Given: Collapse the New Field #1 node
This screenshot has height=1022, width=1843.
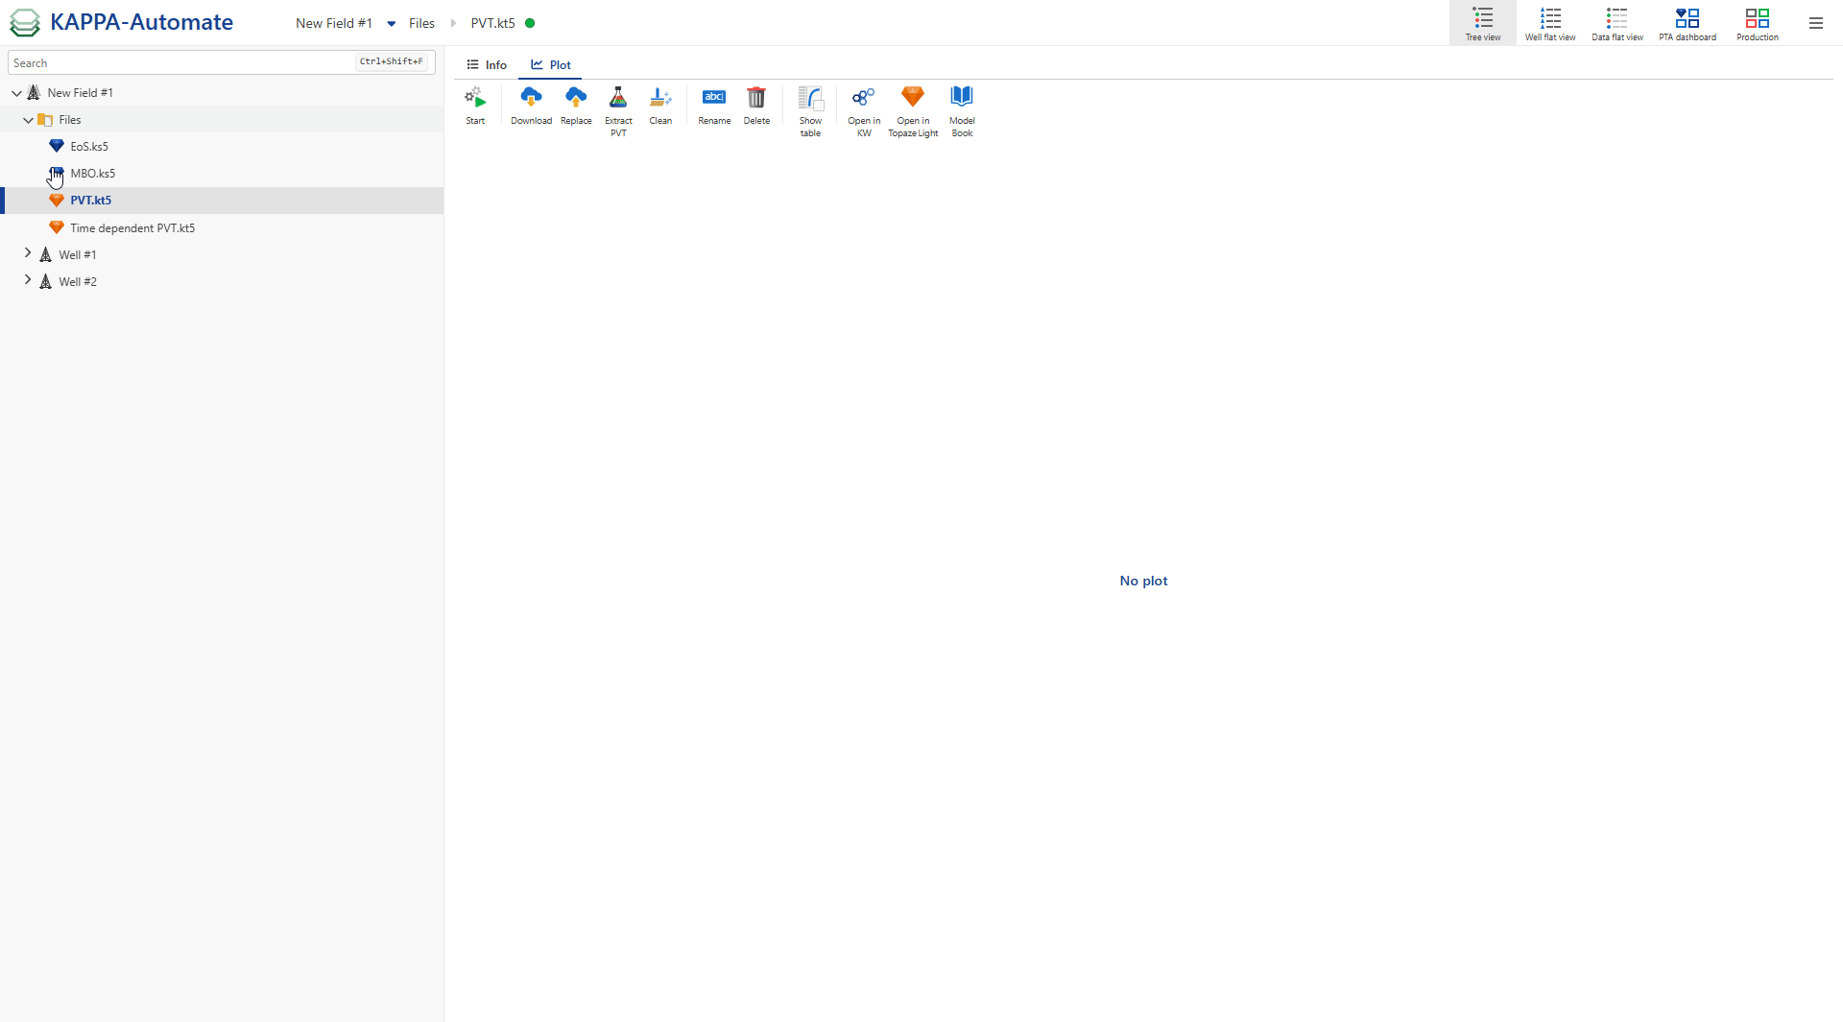Looking at the screenshot, I should 16,93.
